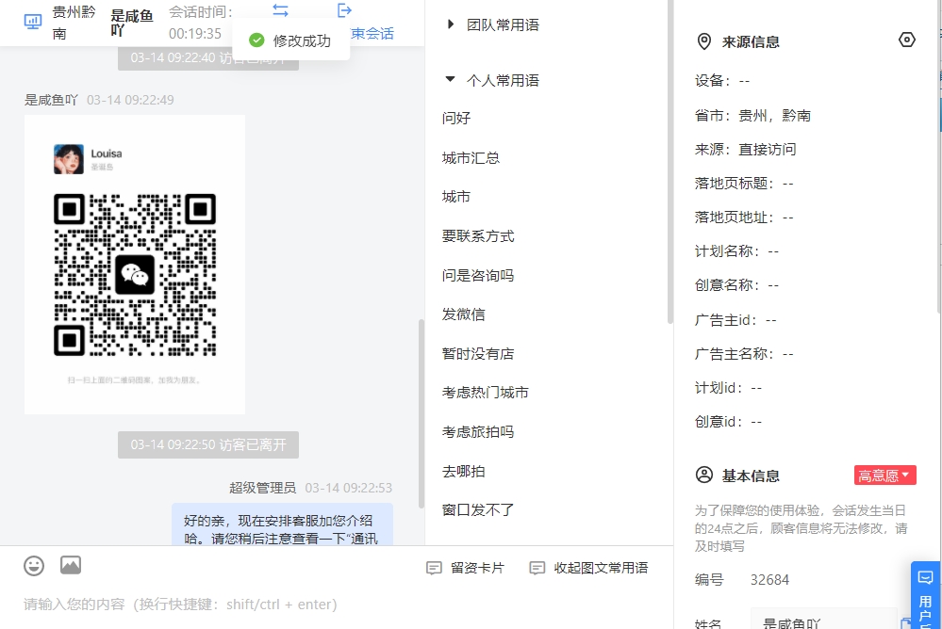
Task: Click the end conversation exit icon
Action: click(x=344, y=10)
